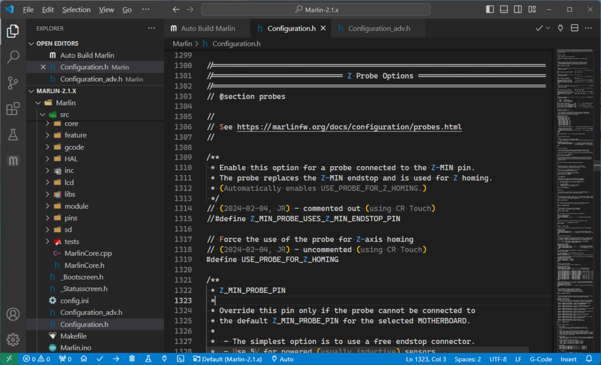Open the Auto Build Marlin sidebar icon

[13, 161]
